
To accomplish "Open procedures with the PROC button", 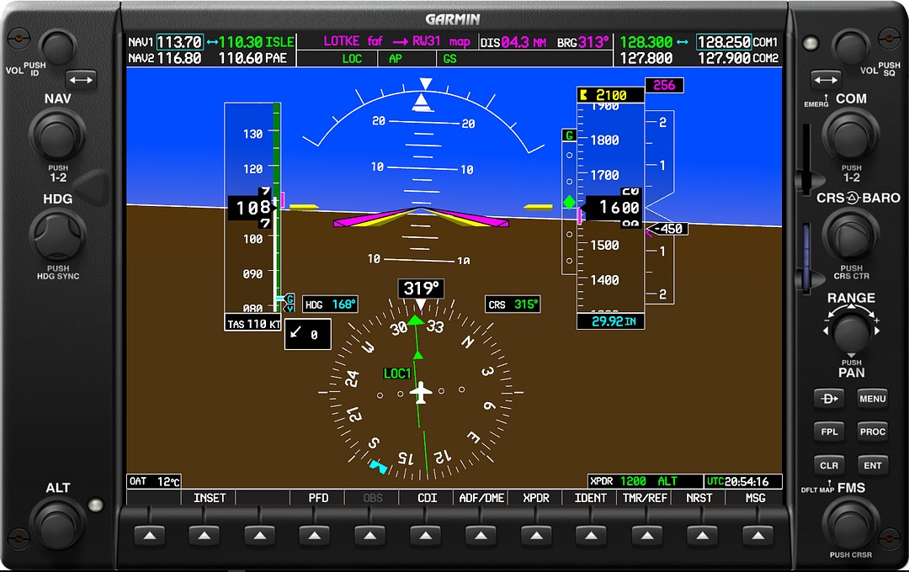I will [x=872, y=432].
